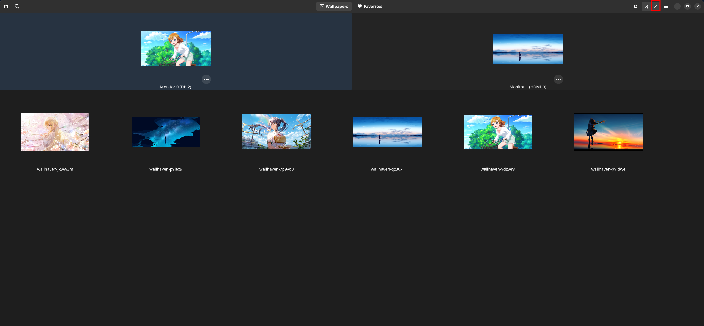Open the hamburger main menu
The image size is (704, 326).
click(666, 6)
